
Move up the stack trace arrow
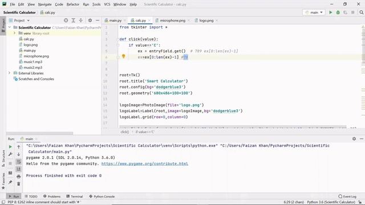click(x=19, y=147)
